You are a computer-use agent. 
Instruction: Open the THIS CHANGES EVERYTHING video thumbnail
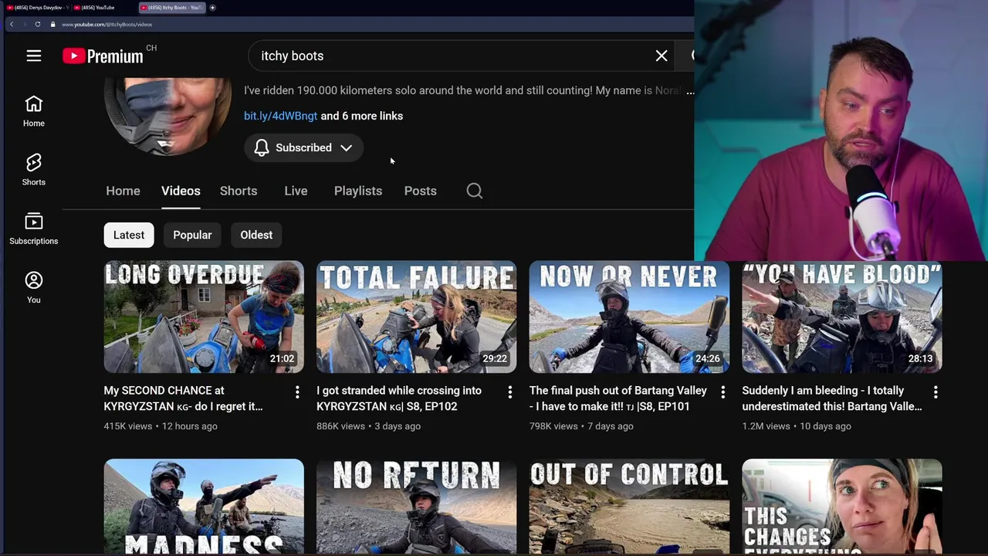[842, 507]
